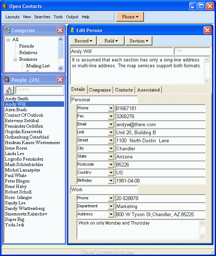Open the Phone dropdown in toolbar

pyautogui.click(x=130, y=17)
